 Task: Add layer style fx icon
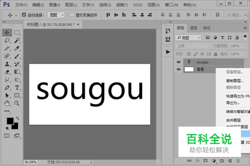(x=198, y=161)
